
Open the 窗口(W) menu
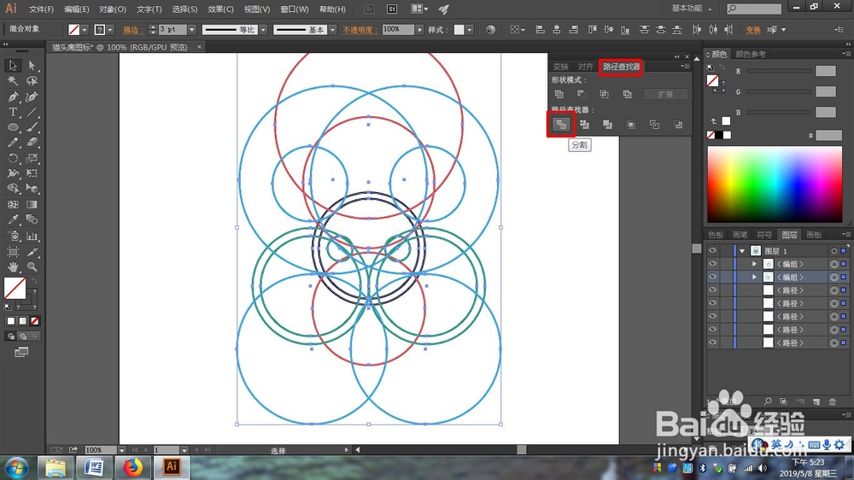(294, 9)
